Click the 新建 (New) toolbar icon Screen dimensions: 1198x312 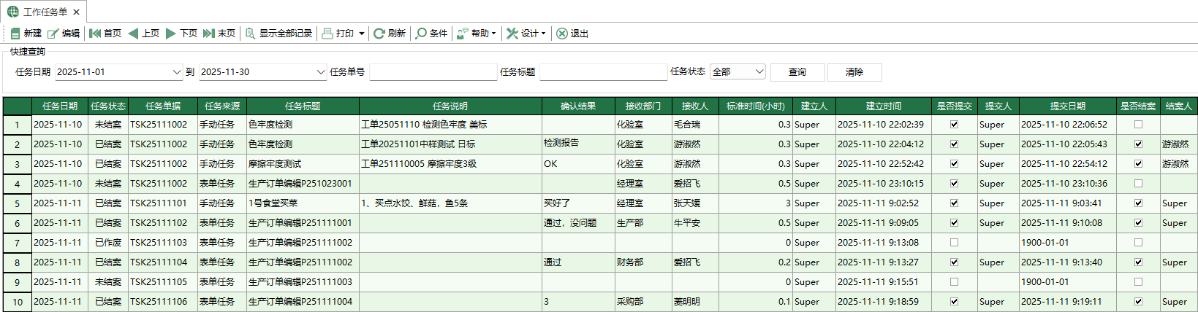(15, 34)
